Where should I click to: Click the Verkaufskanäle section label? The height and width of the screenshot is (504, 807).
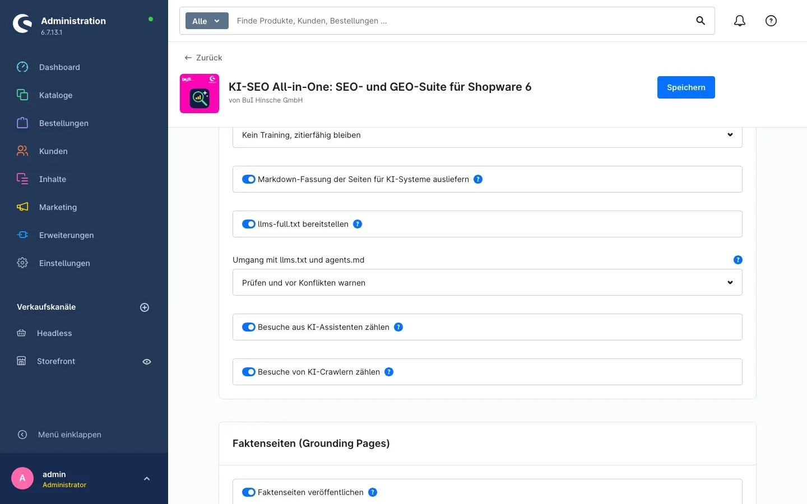pos(46,307)
